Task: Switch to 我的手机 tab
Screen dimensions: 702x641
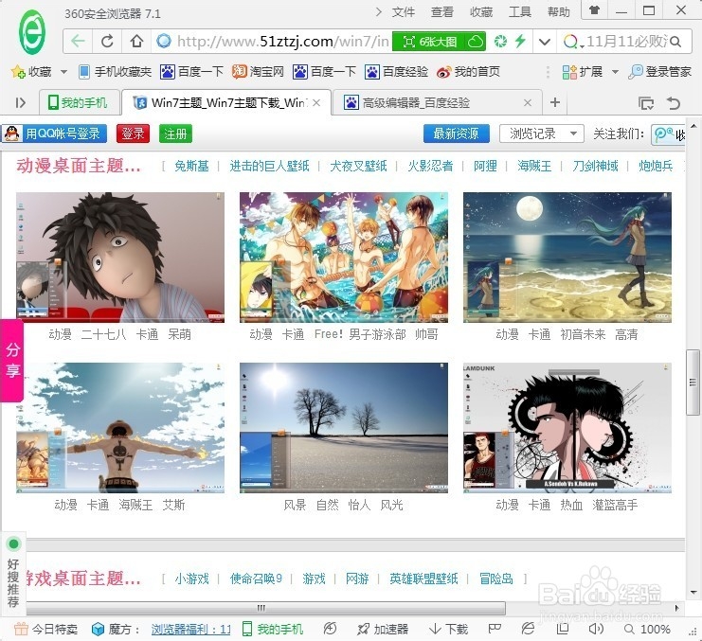Action: coord(79,103)
